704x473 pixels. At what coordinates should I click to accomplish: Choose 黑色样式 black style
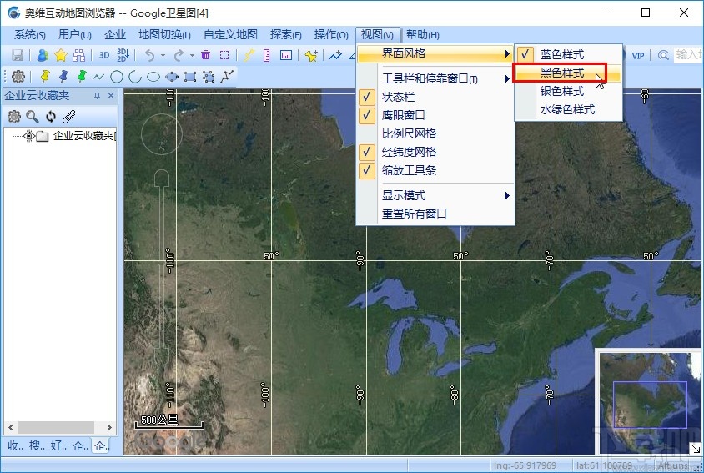click(x=568, y=73)
